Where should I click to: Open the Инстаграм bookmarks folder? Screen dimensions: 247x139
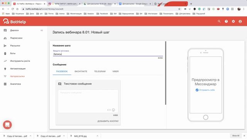tap(151, 14)
